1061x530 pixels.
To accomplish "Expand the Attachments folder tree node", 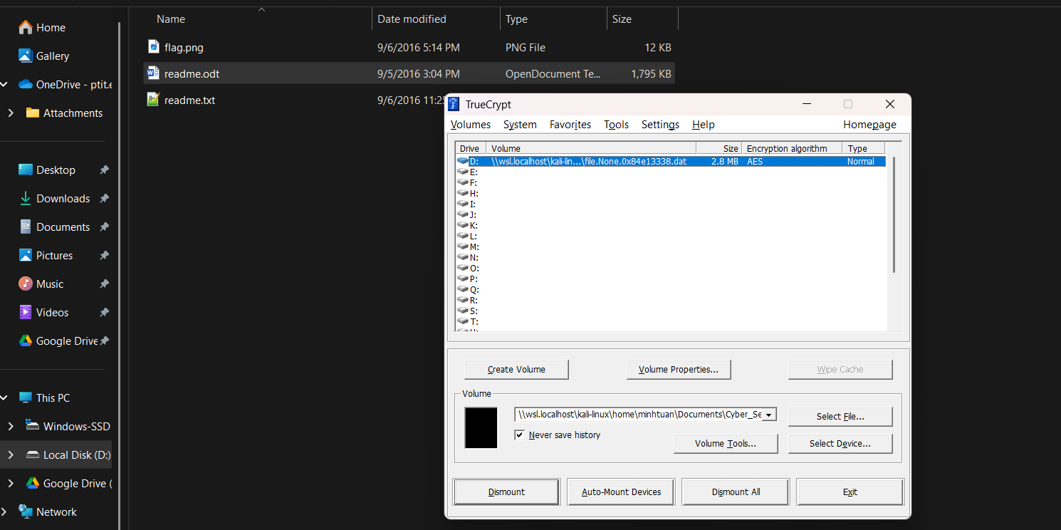I will tap(10, 113).
